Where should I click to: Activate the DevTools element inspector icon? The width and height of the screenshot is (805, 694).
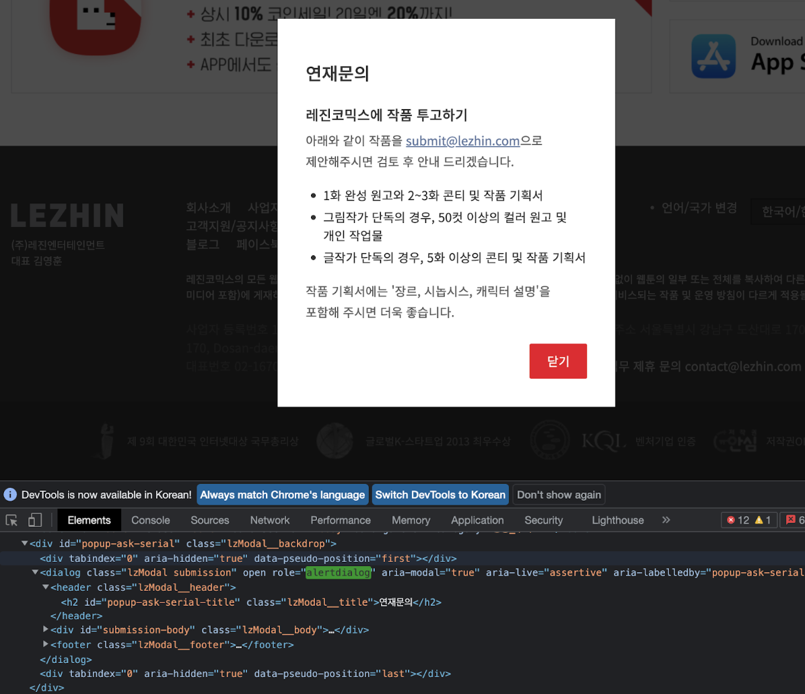tap(12, 520)
